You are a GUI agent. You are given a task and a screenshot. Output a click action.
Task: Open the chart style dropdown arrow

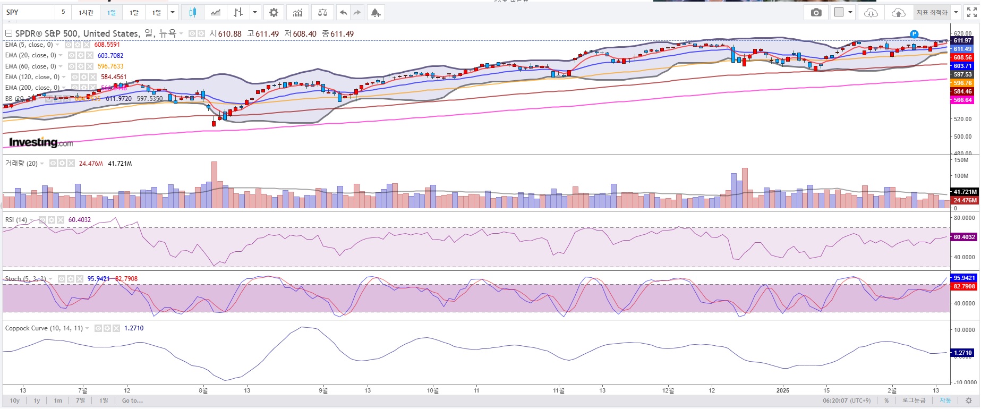(x=255, y=12)
